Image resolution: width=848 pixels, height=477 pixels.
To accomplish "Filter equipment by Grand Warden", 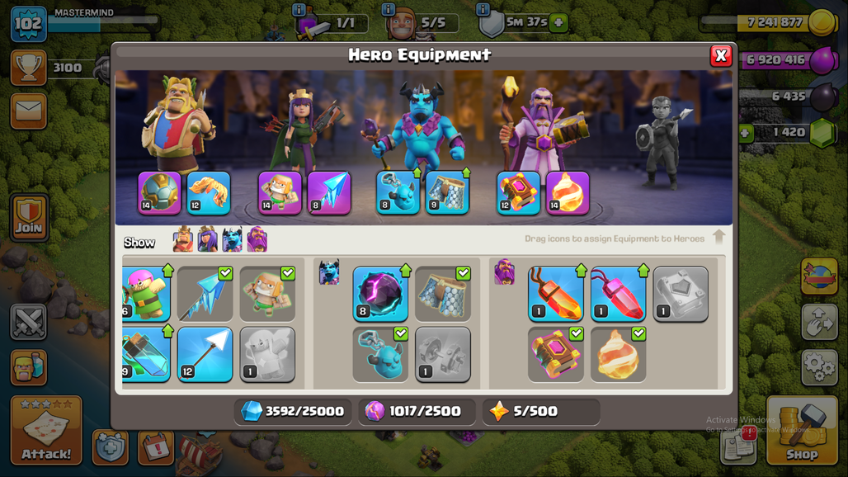I will tap(257, 239).
